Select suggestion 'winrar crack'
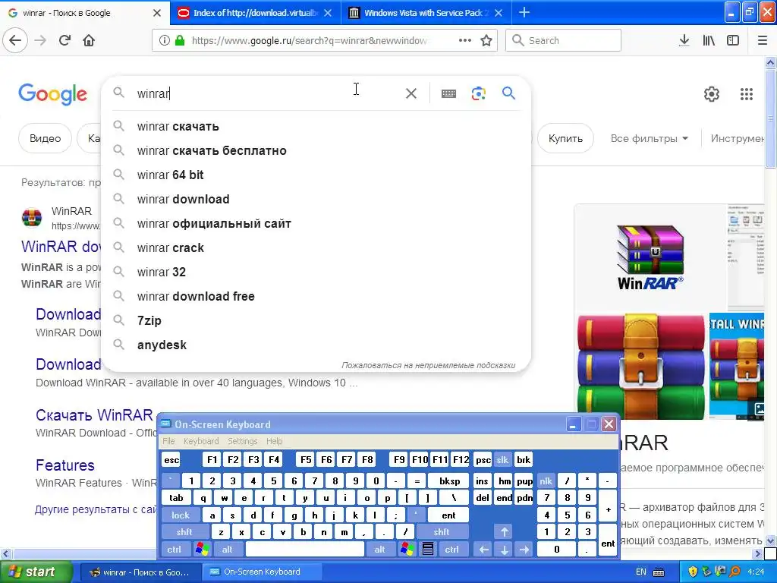Viewport: 777px width, 583px height. click(x=316, y=248)
